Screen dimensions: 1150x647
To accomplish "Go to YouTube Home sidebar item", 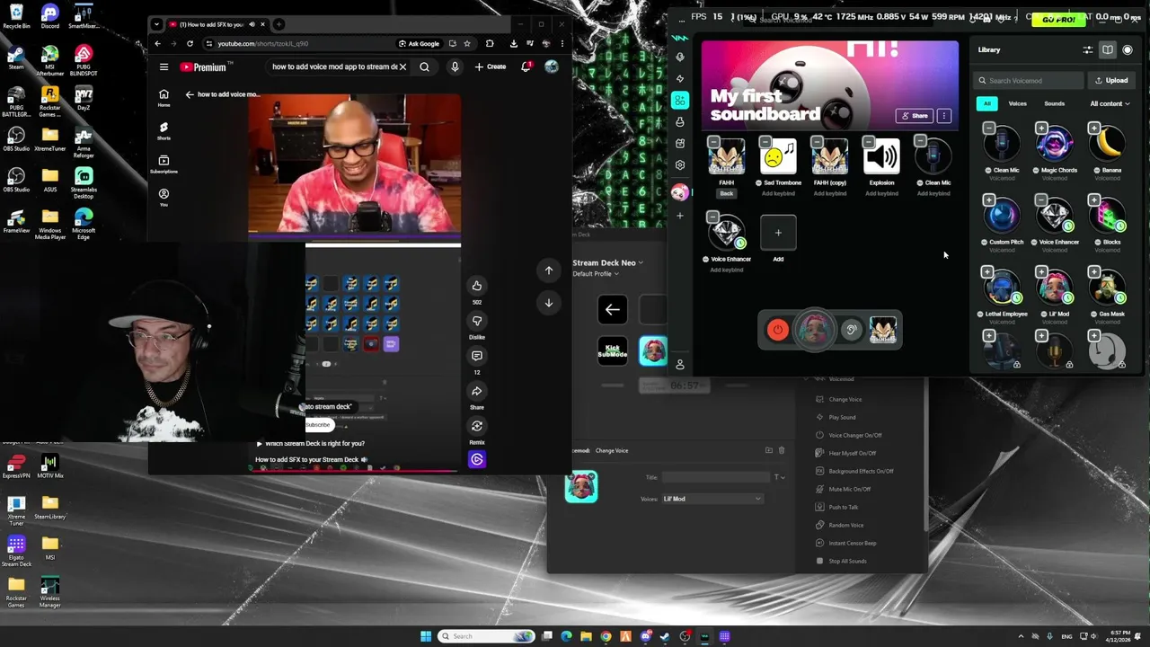I will point(164,97).
